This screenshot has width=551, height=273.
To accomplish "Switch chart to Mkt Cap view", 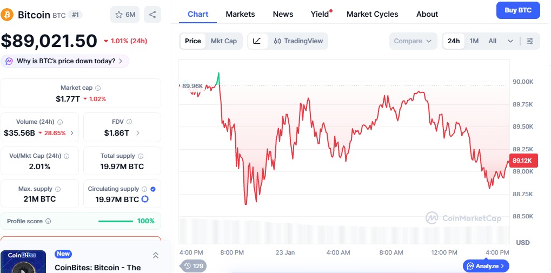I will (223, 41).
